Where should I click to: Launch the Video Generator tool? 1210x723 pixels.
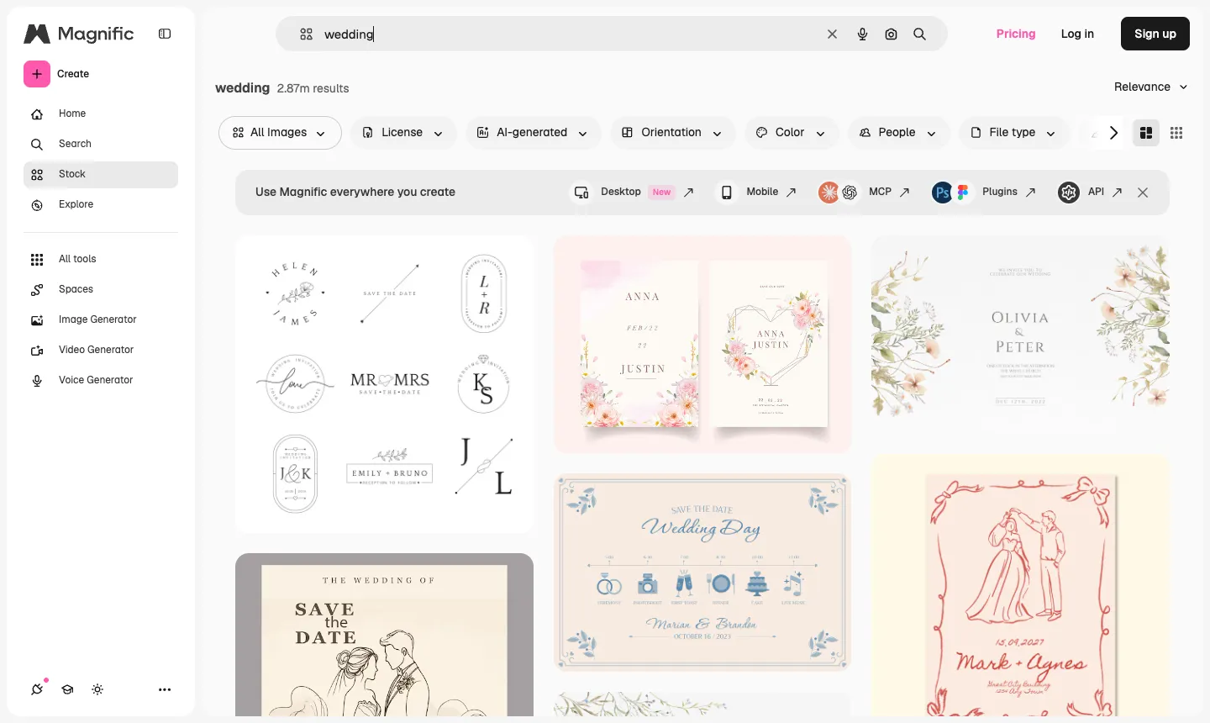pos(101,350)
